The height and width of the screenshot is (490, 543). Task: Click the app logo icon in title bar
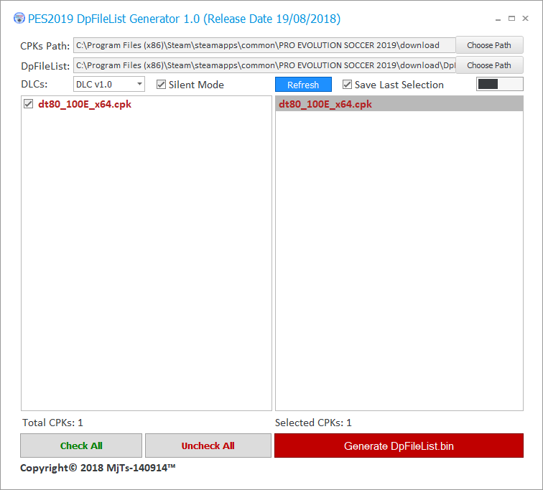click(x=19, y=19)
